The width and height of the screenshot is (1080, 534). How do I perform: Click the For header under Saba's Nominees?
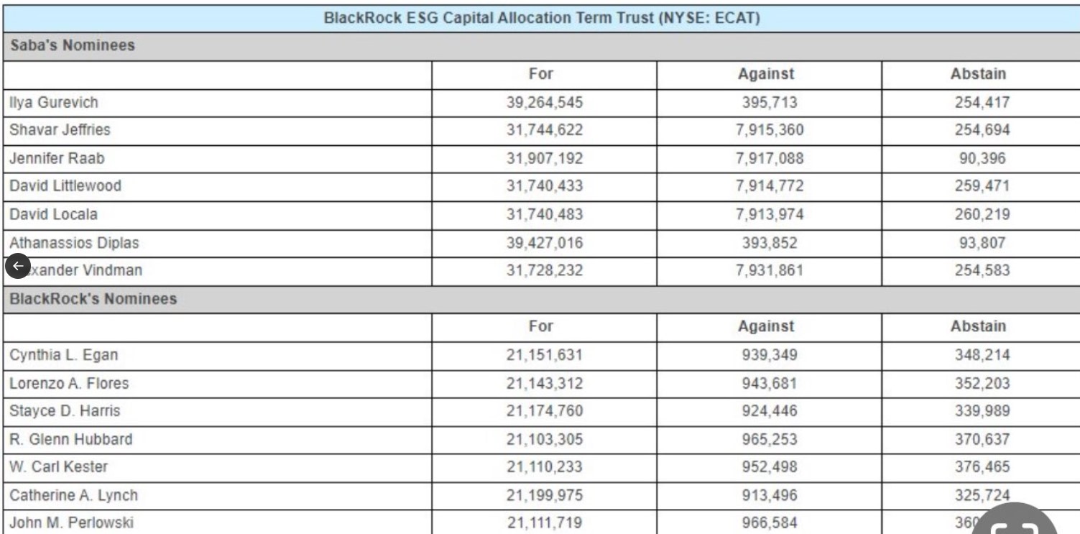pos(541,74)
